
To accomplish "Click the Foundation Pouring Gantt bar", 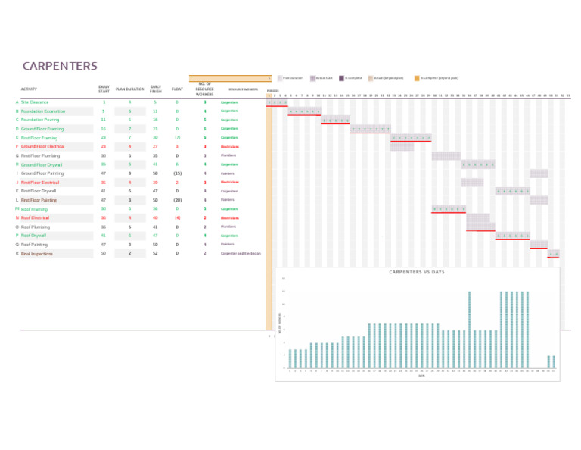I will [335, 120].
